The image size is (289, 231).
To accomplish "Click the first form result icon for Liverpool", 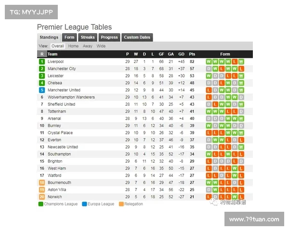I will pos(209,62).
